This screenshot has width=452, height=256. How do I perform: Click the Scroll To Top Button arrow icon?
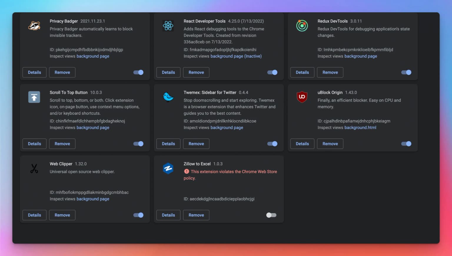coord(34,97)
